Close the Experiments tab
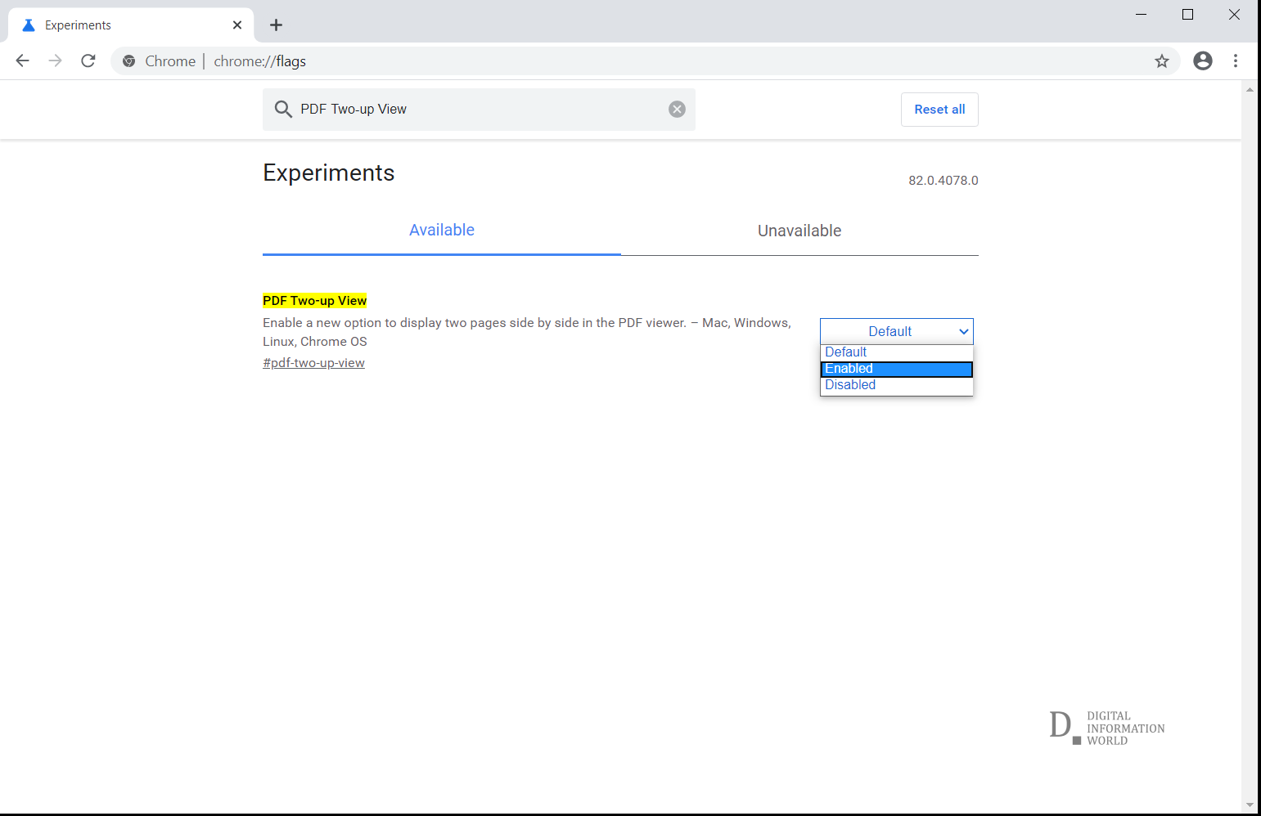The width and height of the screenshot is (1261, 816). (x=236, y=25)
